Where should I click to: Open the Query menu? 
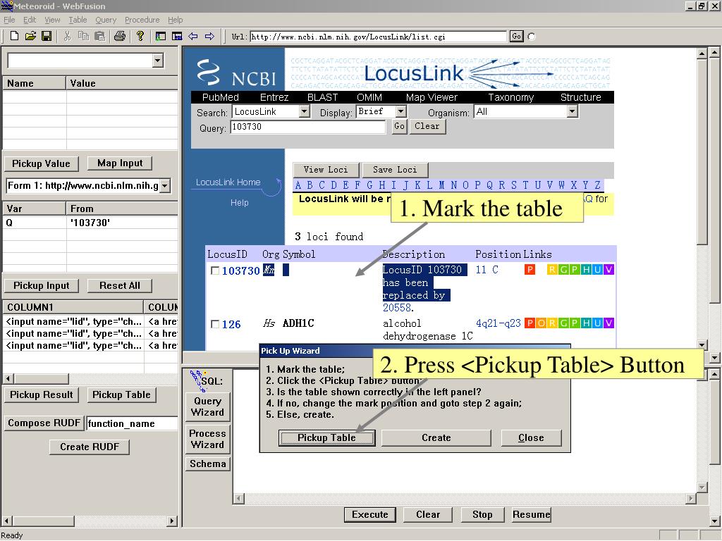pyautogui.click(x=106, y=20)
